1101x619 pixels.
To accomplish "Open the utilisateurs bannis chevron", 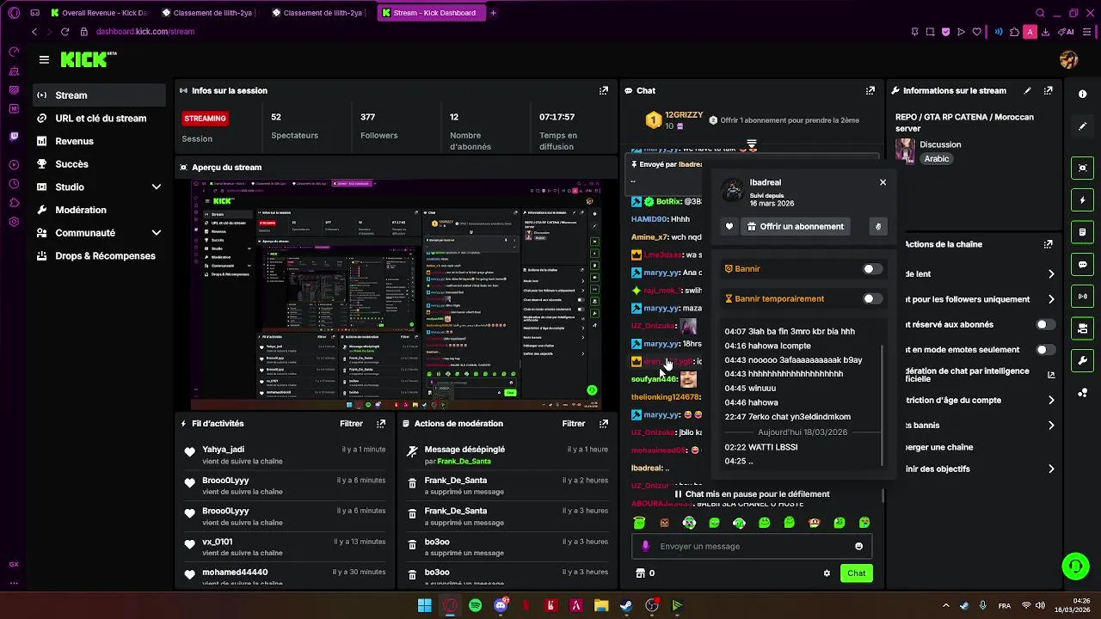I will [x=1051, y=426].
